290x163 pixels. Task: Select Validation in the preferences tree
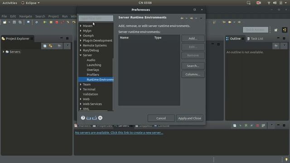[91, 94]
